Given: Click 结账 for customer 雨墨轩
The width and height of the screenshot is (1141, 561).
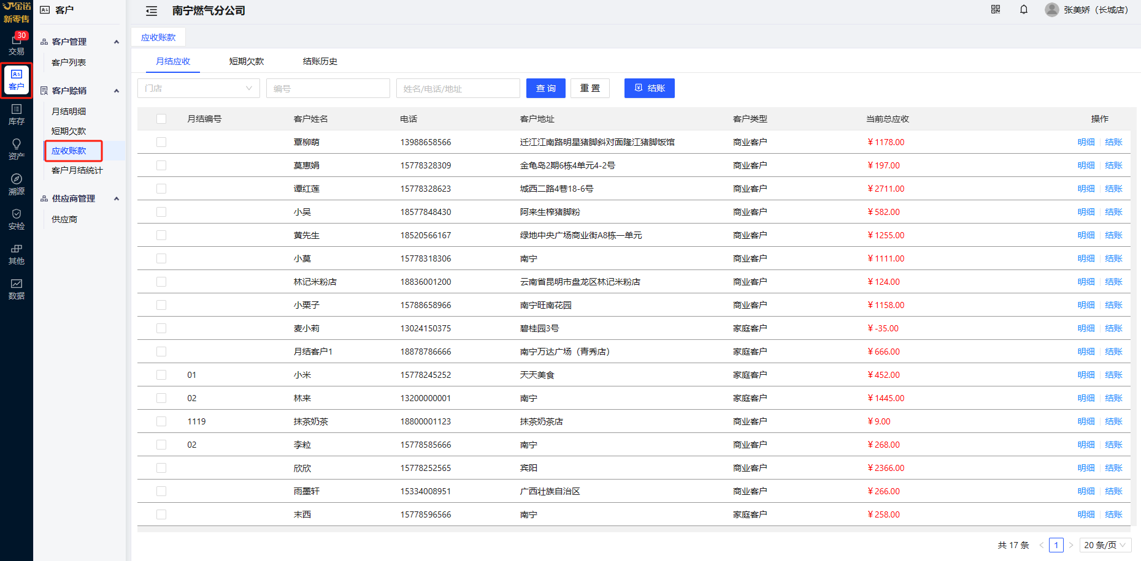Looking at the screenshot, I should [x=1113, y=491].
